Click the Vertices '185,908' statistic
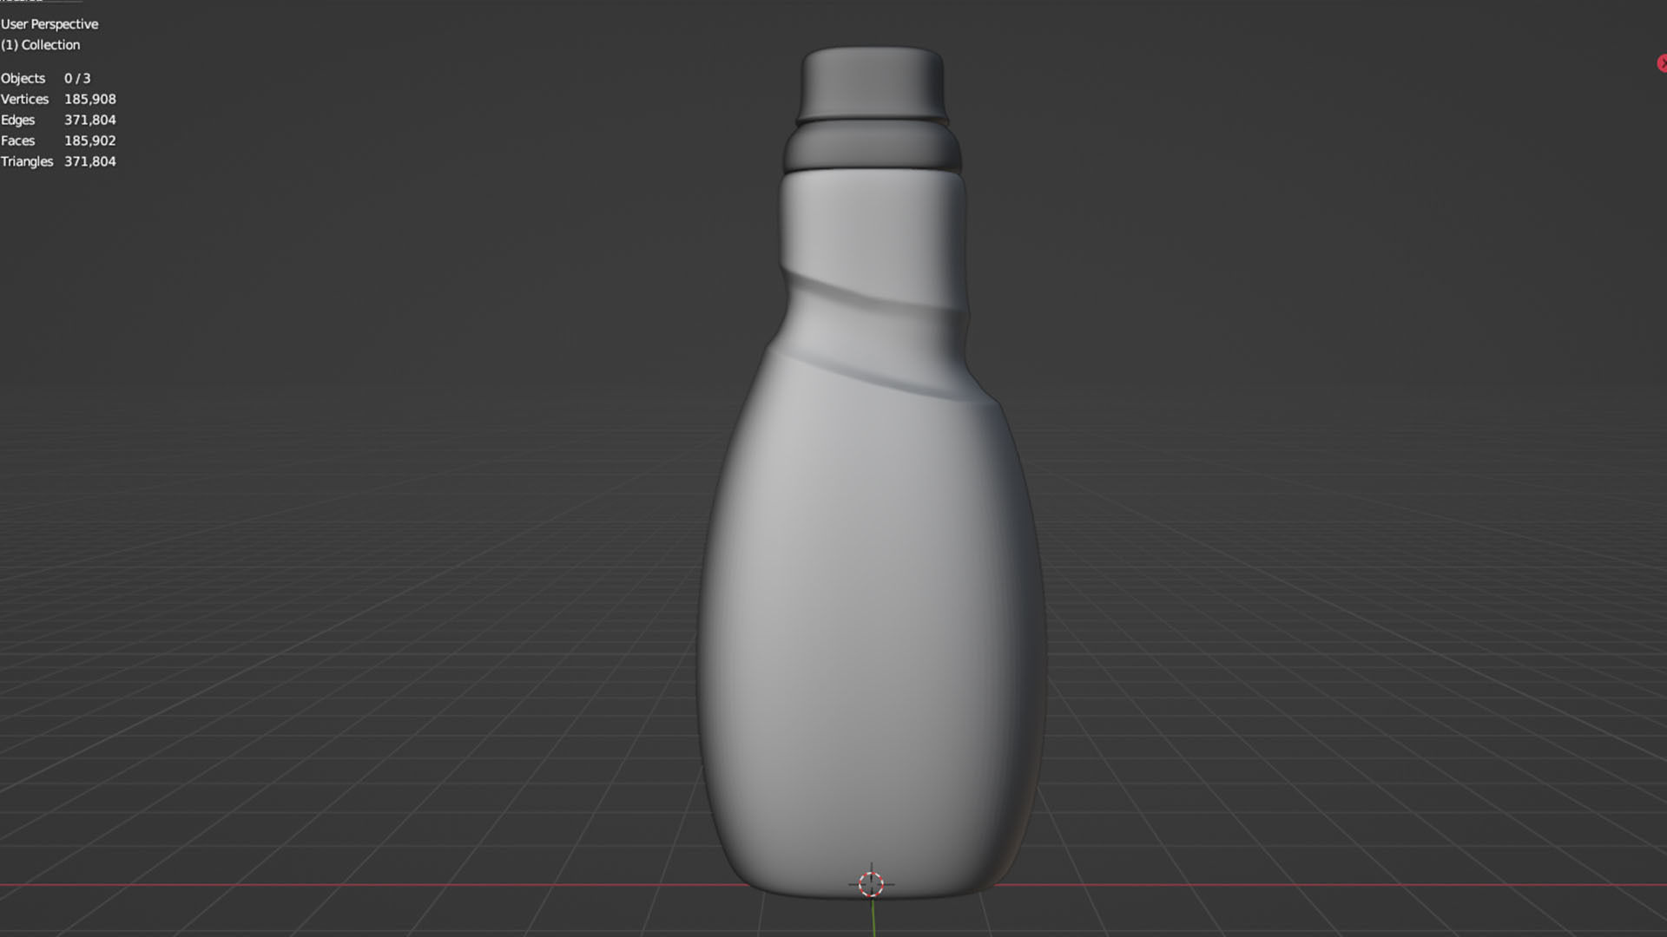The height and width of the screenshot is (937, 1667). pos(90,99)
